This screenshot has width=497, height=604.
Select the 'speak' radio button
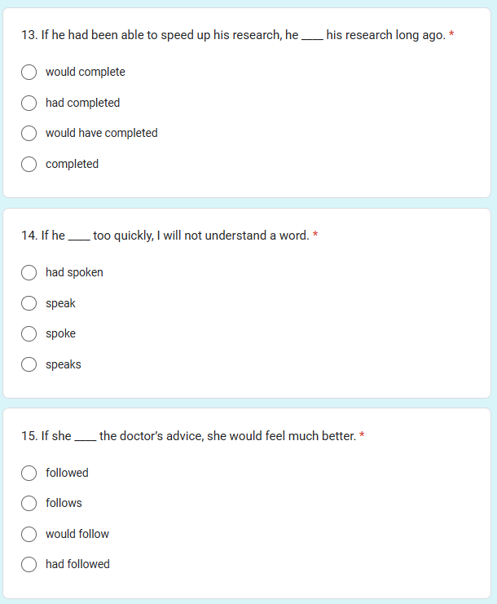(x=29, y=303)
